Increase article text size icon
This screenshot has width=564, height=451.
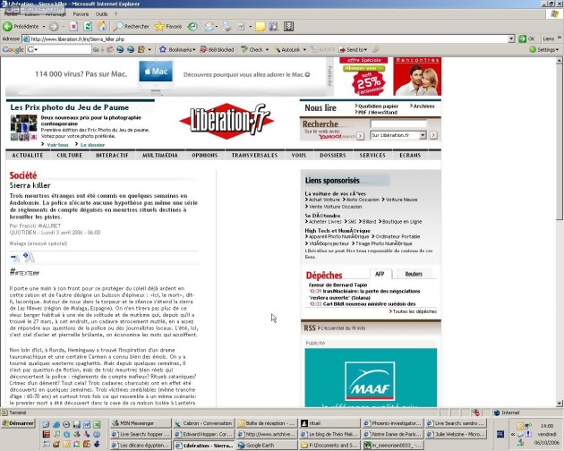(29, 257)
